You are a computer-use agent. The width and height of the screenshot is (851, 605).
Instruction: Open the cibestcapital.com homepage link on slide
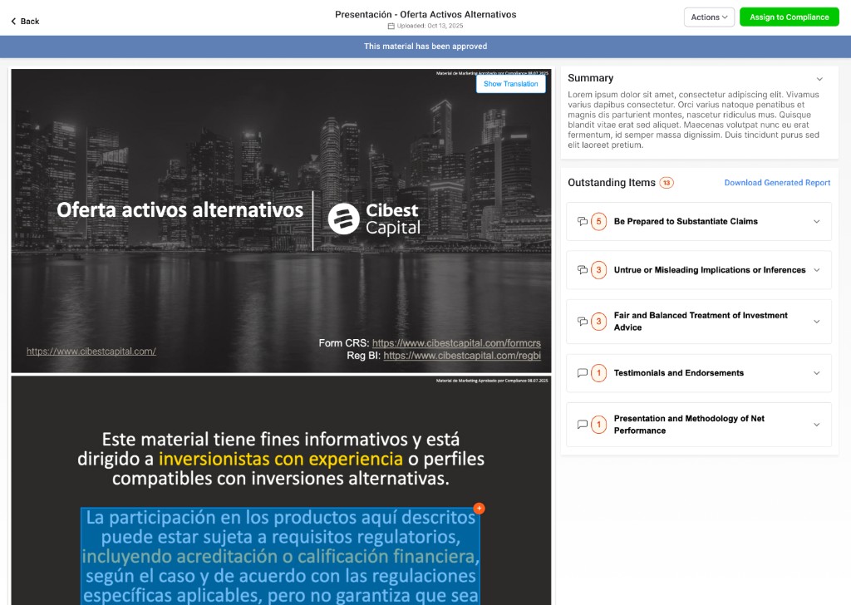pyautogui.click(x=91, y=352)
